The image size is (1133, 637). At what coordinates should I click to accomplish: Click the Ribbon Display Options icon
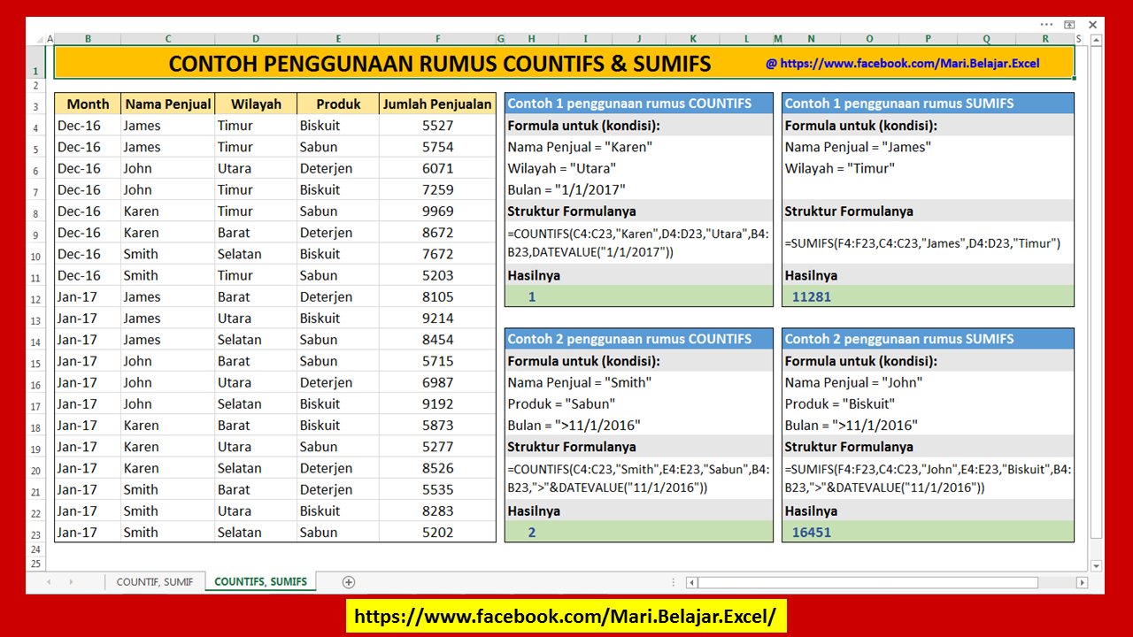(x=1069, y=25)
